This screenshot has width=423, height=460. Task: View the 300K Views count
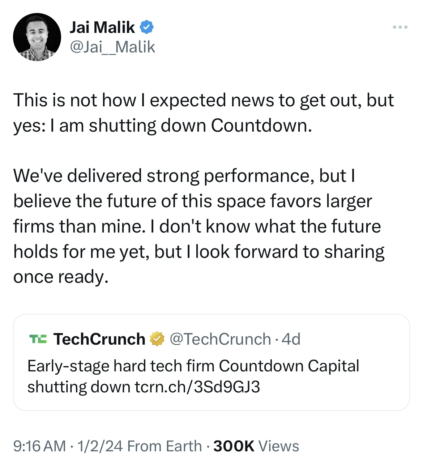click(256, 446)
